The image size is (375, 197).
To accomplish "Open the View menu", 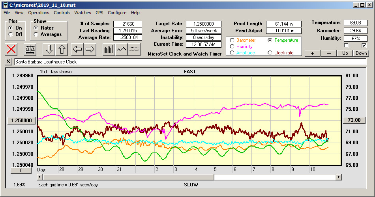I will [x=19, y=13].
